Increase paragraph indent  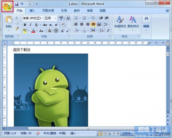click(106, 18)
